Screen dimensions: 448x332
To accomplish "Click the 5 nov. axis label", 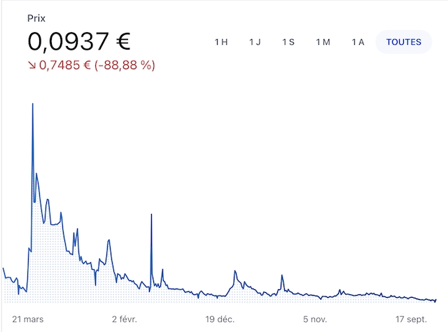I will [x=315, y=319].
